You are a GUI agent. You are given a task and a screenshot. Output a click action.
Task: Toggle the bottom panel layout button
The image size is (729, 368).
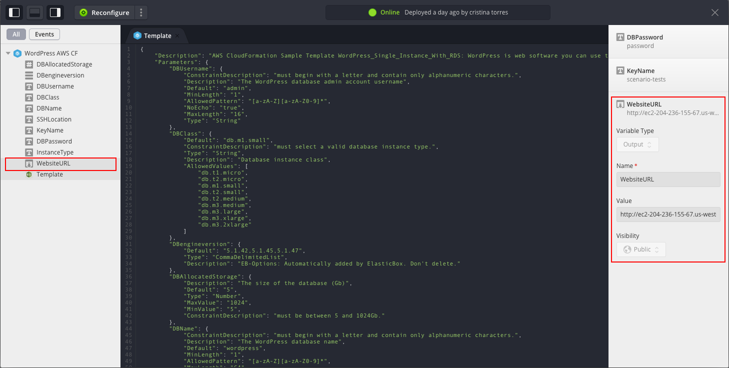point(35,12)
